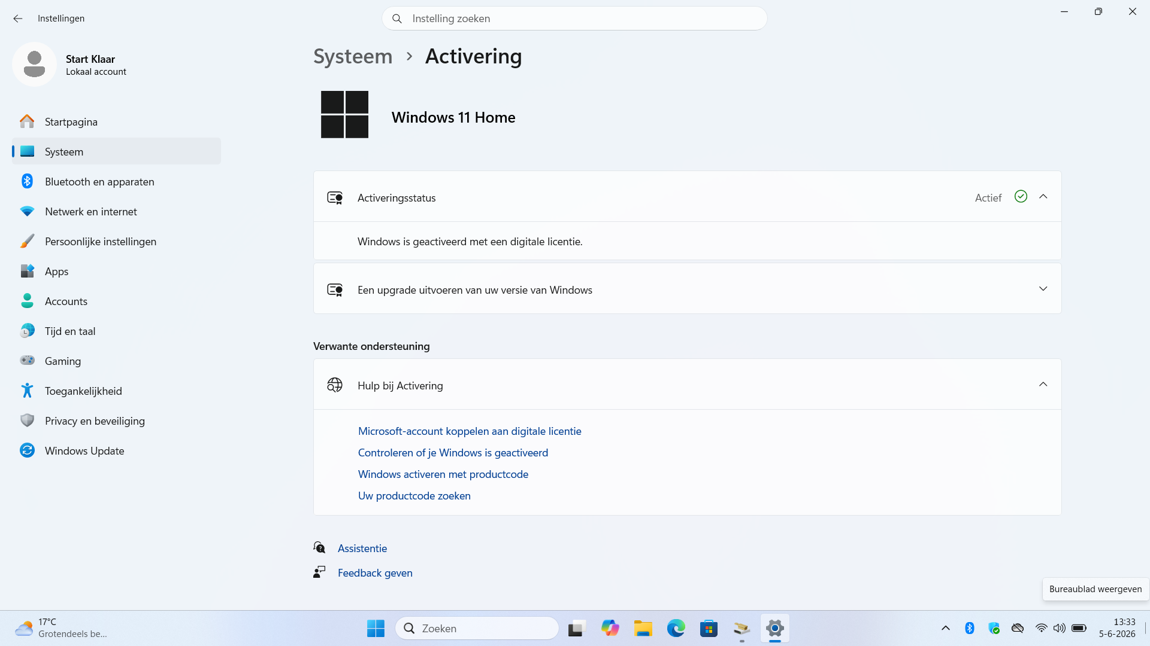Click the Netwerk en internet wifi icon
Screen dimensions: 1150x646
(x=27, y=211)
